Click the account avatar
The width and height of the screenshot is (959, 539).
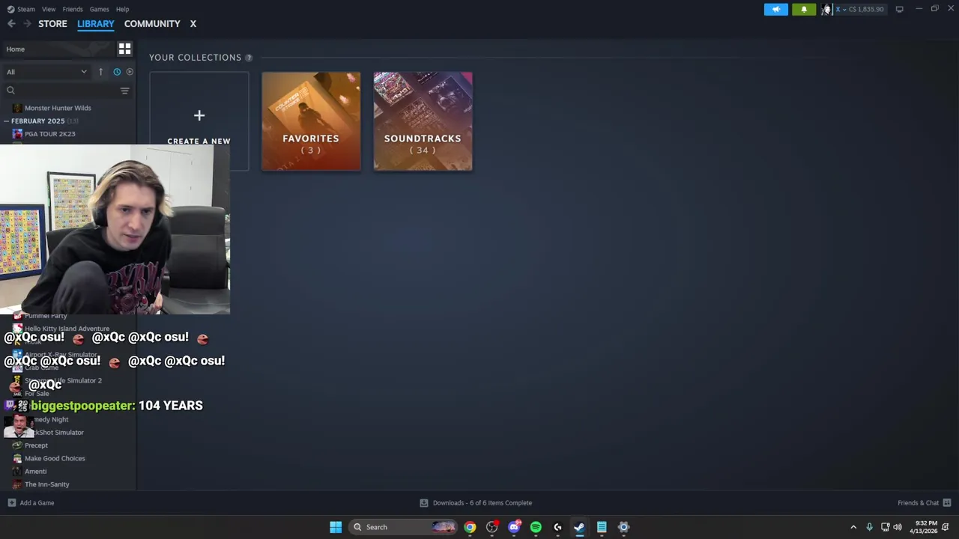[x=826, y=9]
